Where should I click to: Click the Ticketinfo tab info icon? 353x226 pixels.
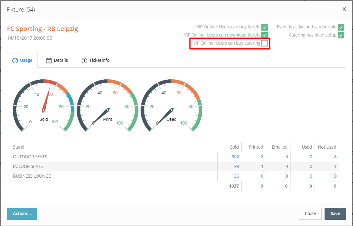click(x=84, y=61)
